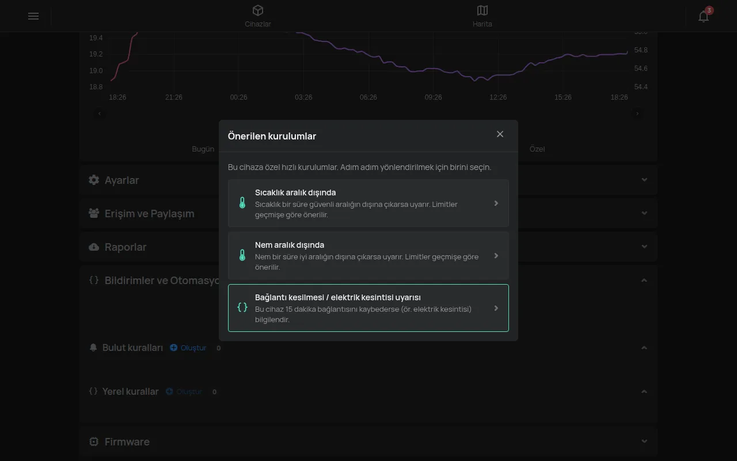This screenshot has height=461, width=737.
Task: Collapse the Yerel kurallar chevron
Action: [x=644, y=391]
